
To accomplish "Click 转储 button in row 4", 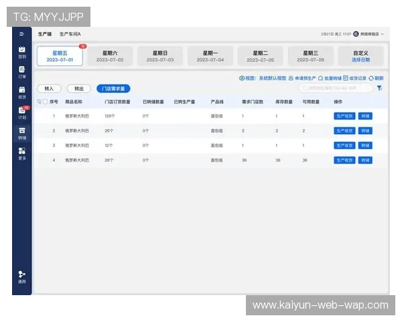I will (365, 160).
